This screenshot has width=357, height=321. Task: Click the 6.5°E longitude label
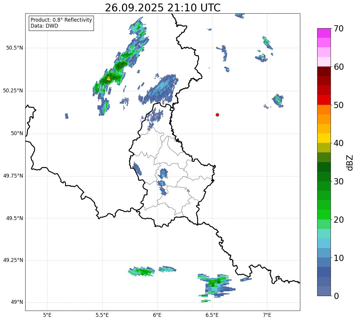click(x=212, y=315)
